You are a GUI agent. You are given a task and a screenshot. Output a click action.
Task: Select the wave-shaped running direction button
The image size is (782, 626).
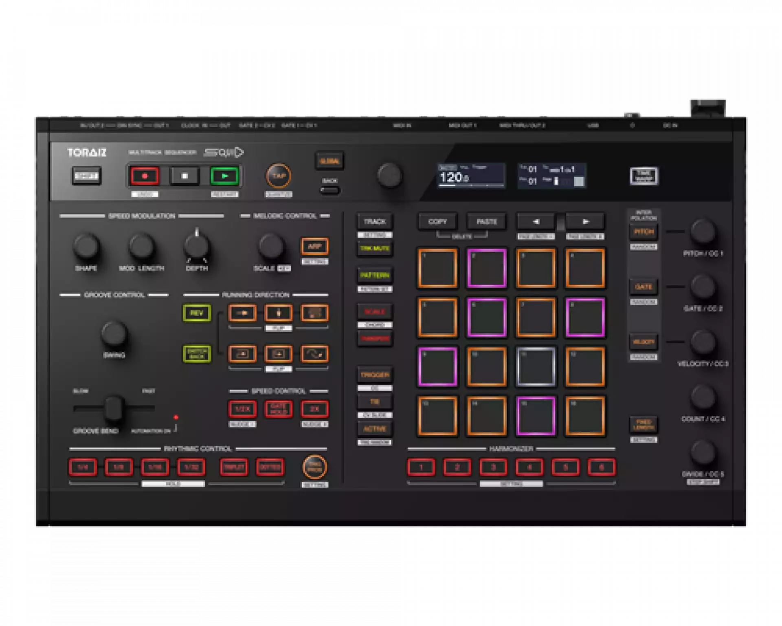[314, 354]
